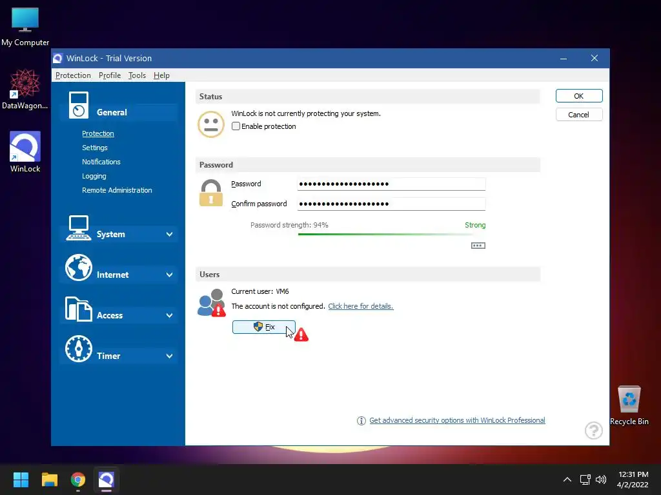
Task: Expand the Internet section chevron
Action: click(x=170, y=275)
